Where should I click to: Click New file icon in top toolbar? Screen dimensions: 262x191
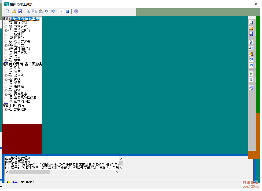pyautogui.click(x=8, y=11)
